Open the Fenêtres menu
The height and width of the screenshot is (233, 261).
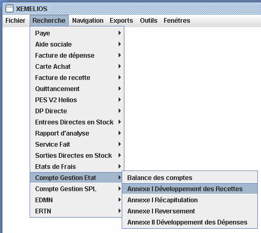(x=177, y=21)
